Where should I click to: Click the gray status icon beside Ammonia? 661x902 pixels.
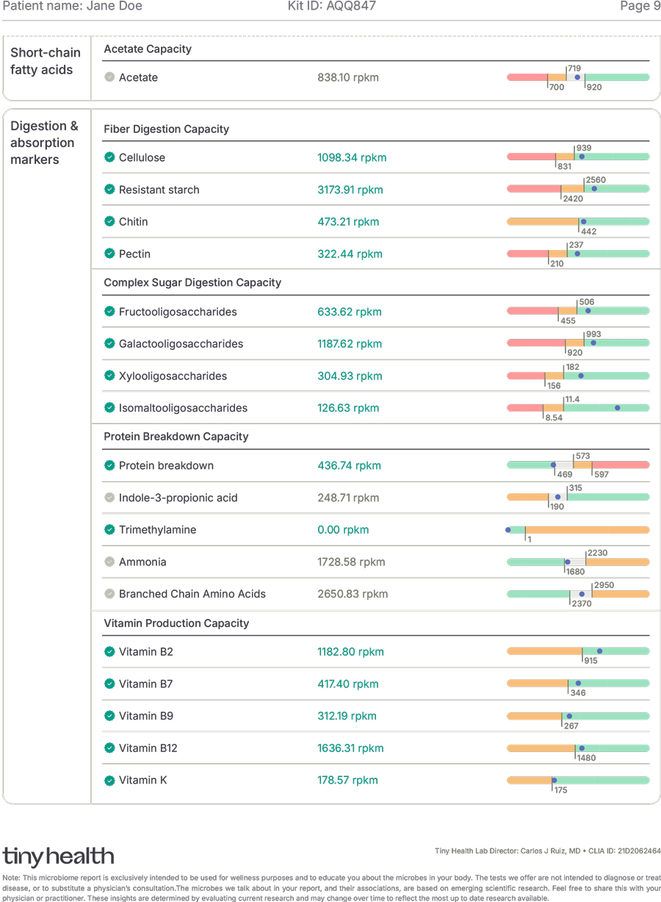(109, 562)
